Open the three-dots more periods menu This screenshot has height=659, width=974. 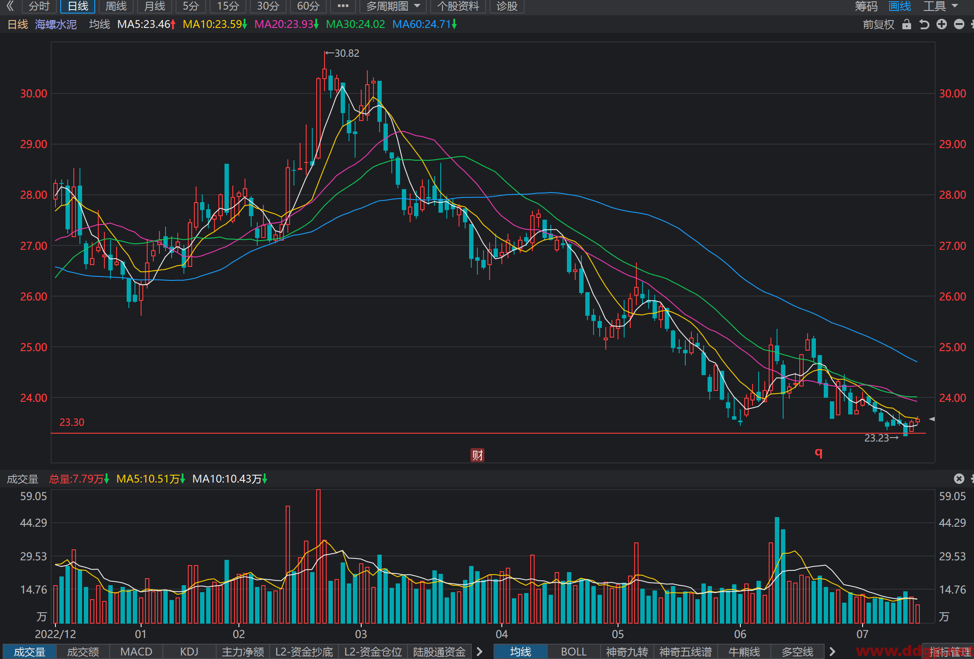(343, 6)
